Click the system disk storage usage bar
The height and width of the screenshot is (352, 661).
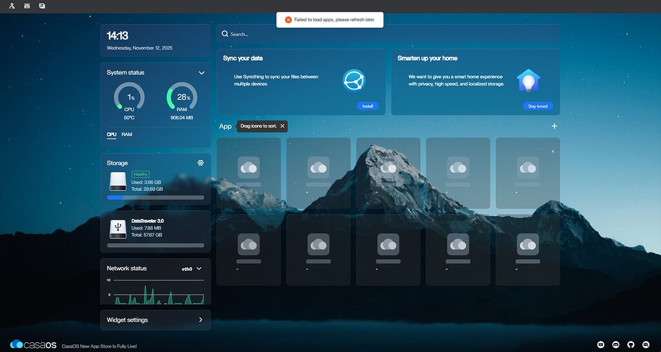(x=156, y=197)
